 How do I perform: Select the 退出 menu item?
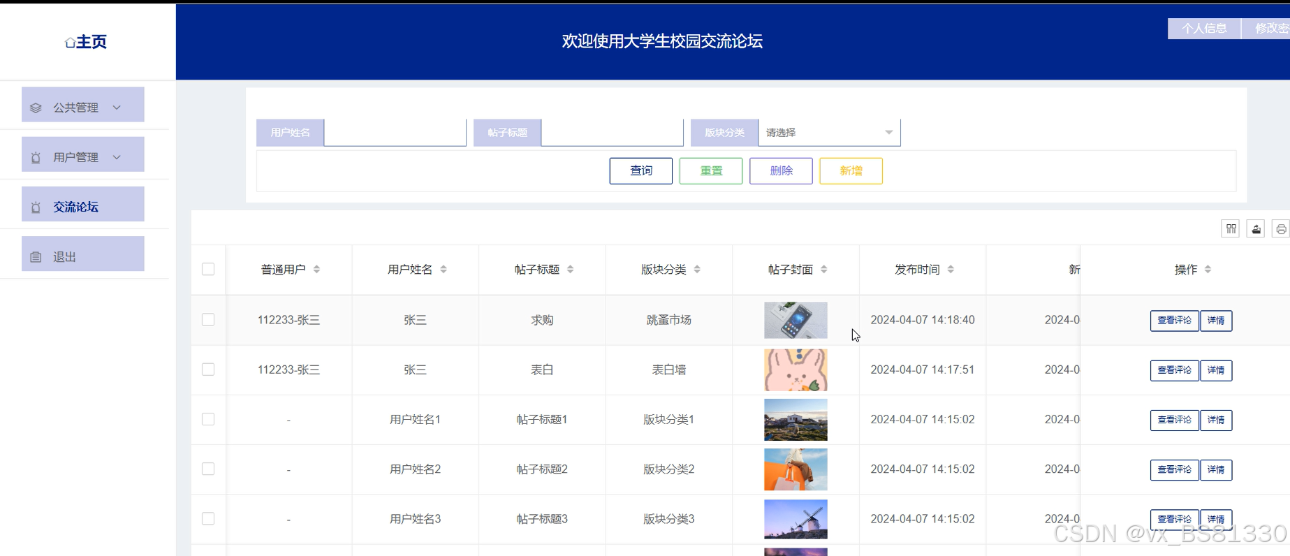83,254
